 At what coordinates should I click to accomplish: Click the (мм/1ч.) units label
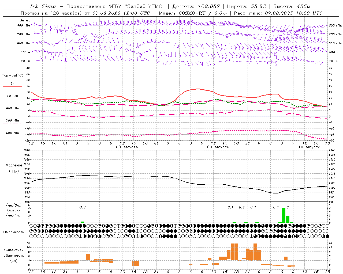[x=14, y=215]
